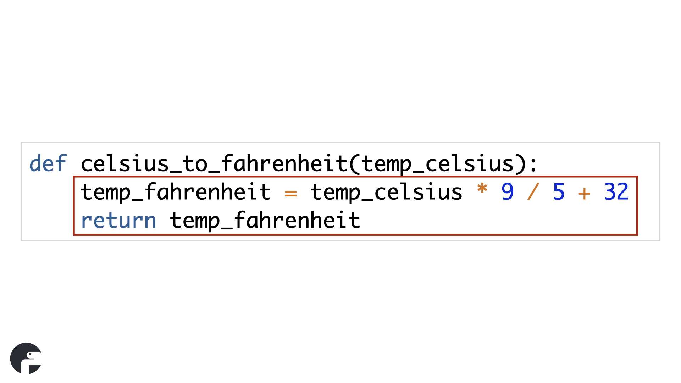Click the Real Python logo icon
The height and width of the screenshot is (383, 681).
click(x=26, y=358)
